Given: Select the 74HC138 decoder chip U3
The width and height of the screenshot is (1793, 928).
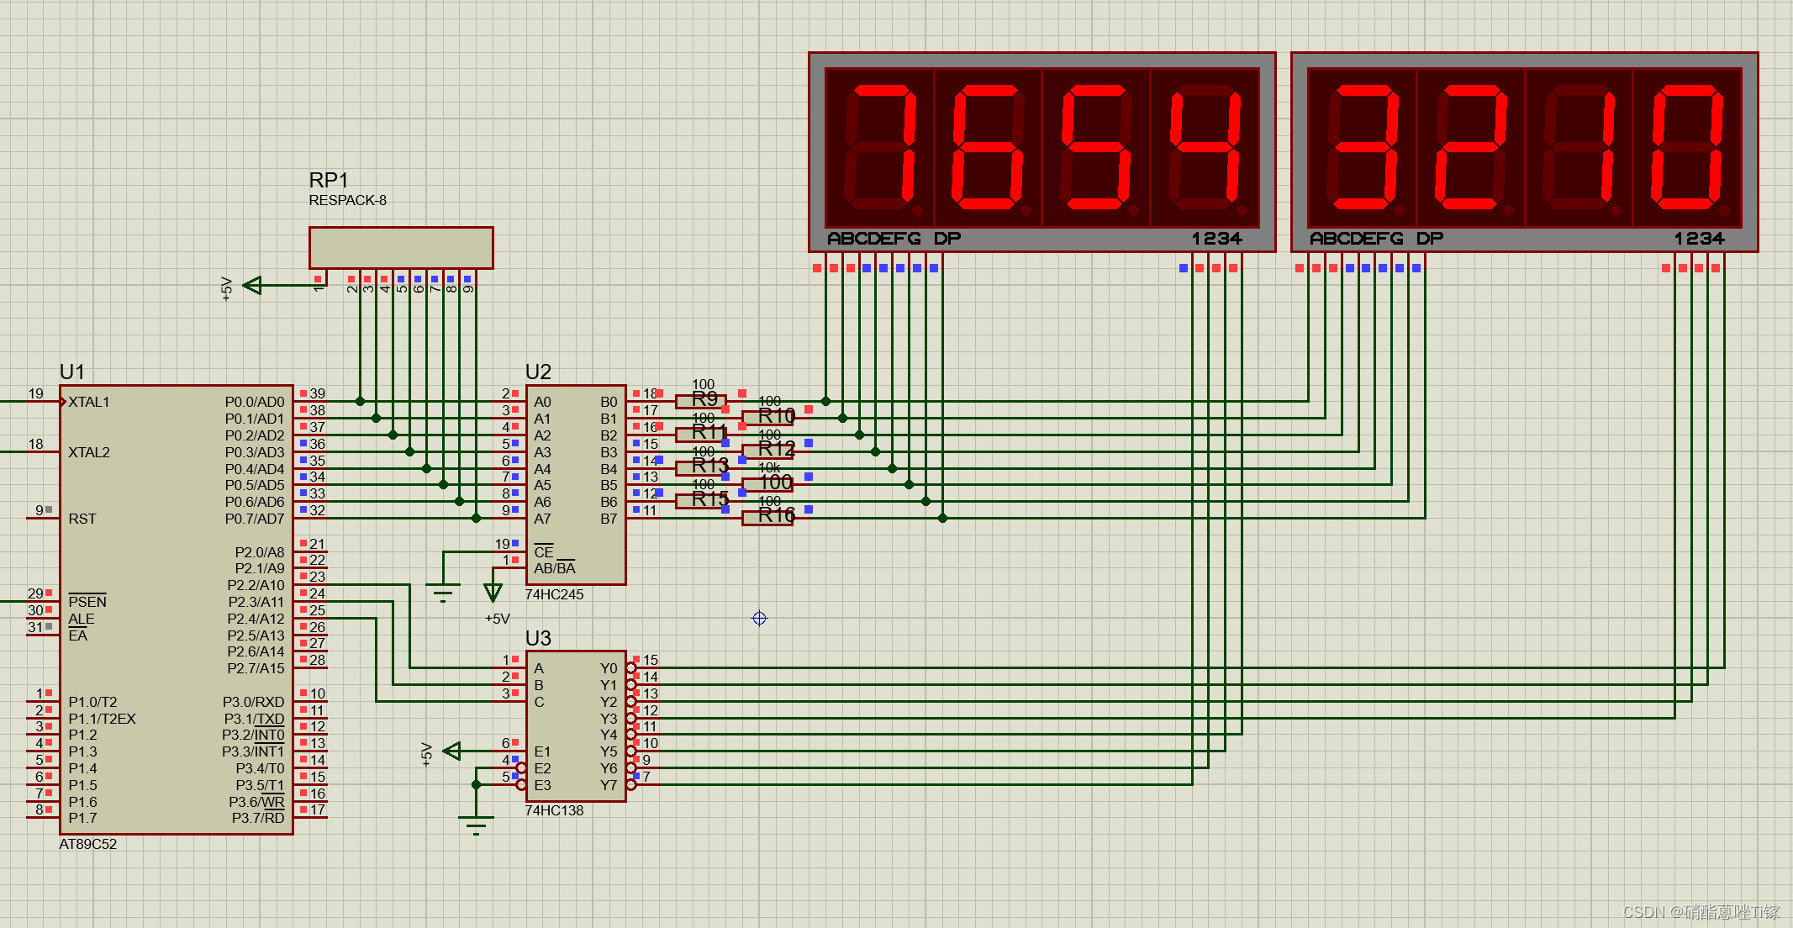Looking at the screenshot, I should point(576,726).
